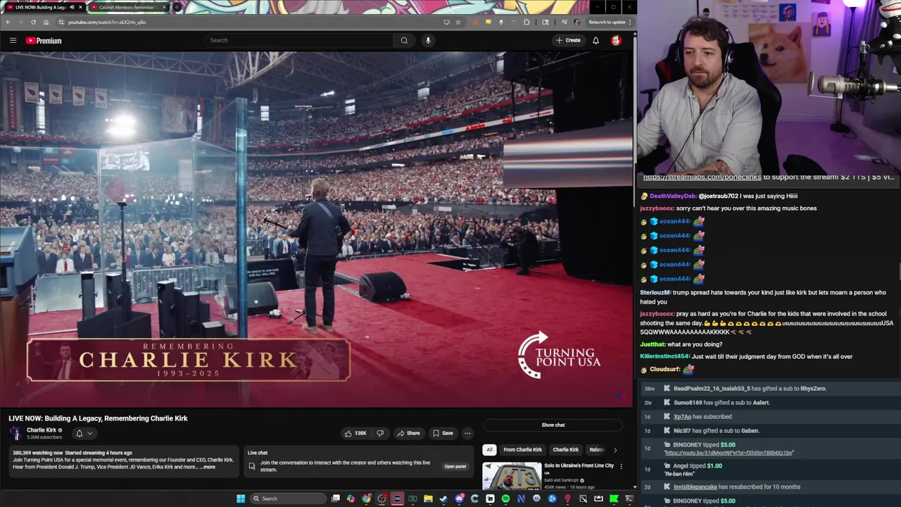Click the YouTube search magnifier button
This screenshot has width=901, height=507.
click(404, 40)
